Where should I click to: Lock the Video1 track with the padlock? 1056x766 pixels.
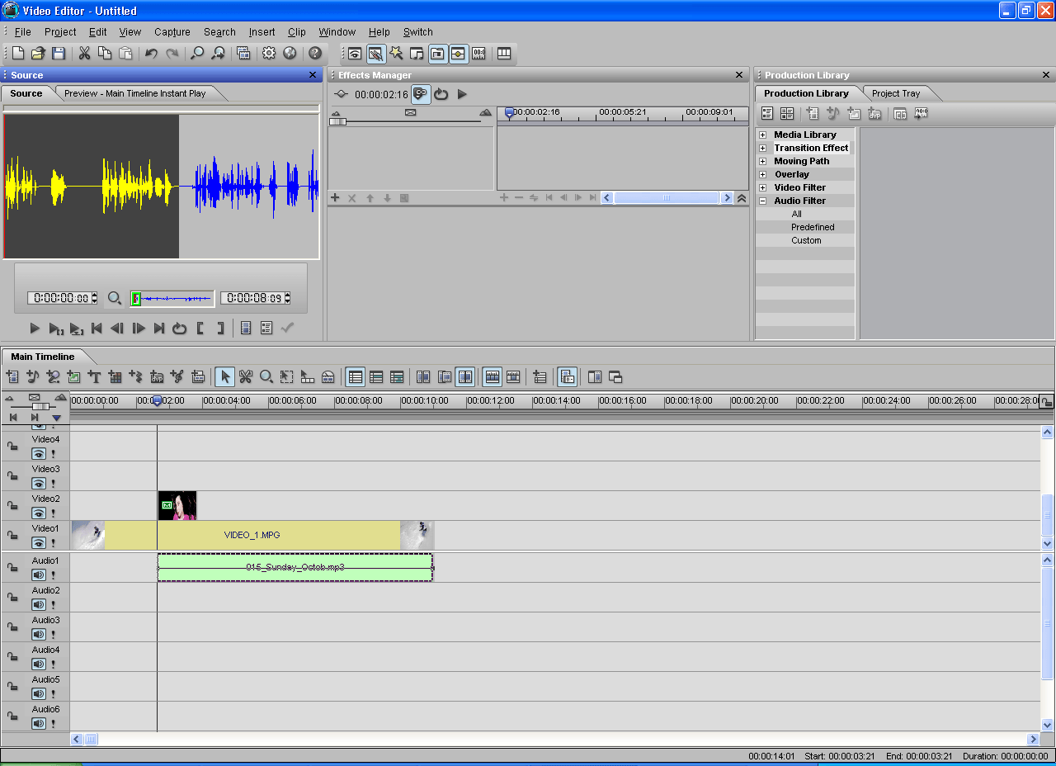pos(12,535)
